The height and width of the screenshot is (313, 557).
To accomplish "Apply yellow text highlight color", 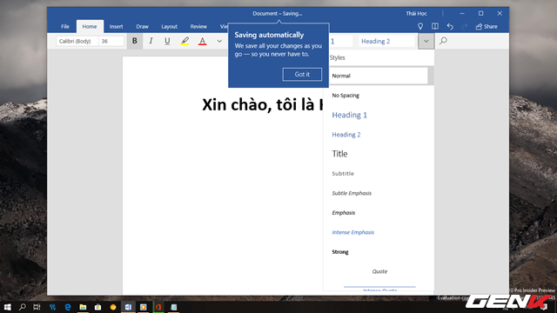I will tap(185, 41).
